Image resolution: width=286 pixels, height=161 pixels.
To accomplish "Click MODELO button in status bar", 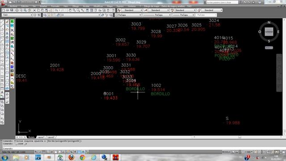I will (x=226, y=152).
